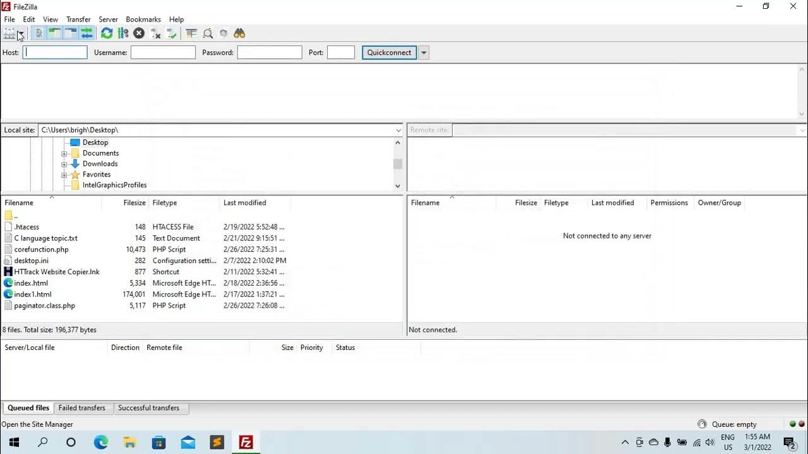Open Windows Start menu

pos(14,442)
